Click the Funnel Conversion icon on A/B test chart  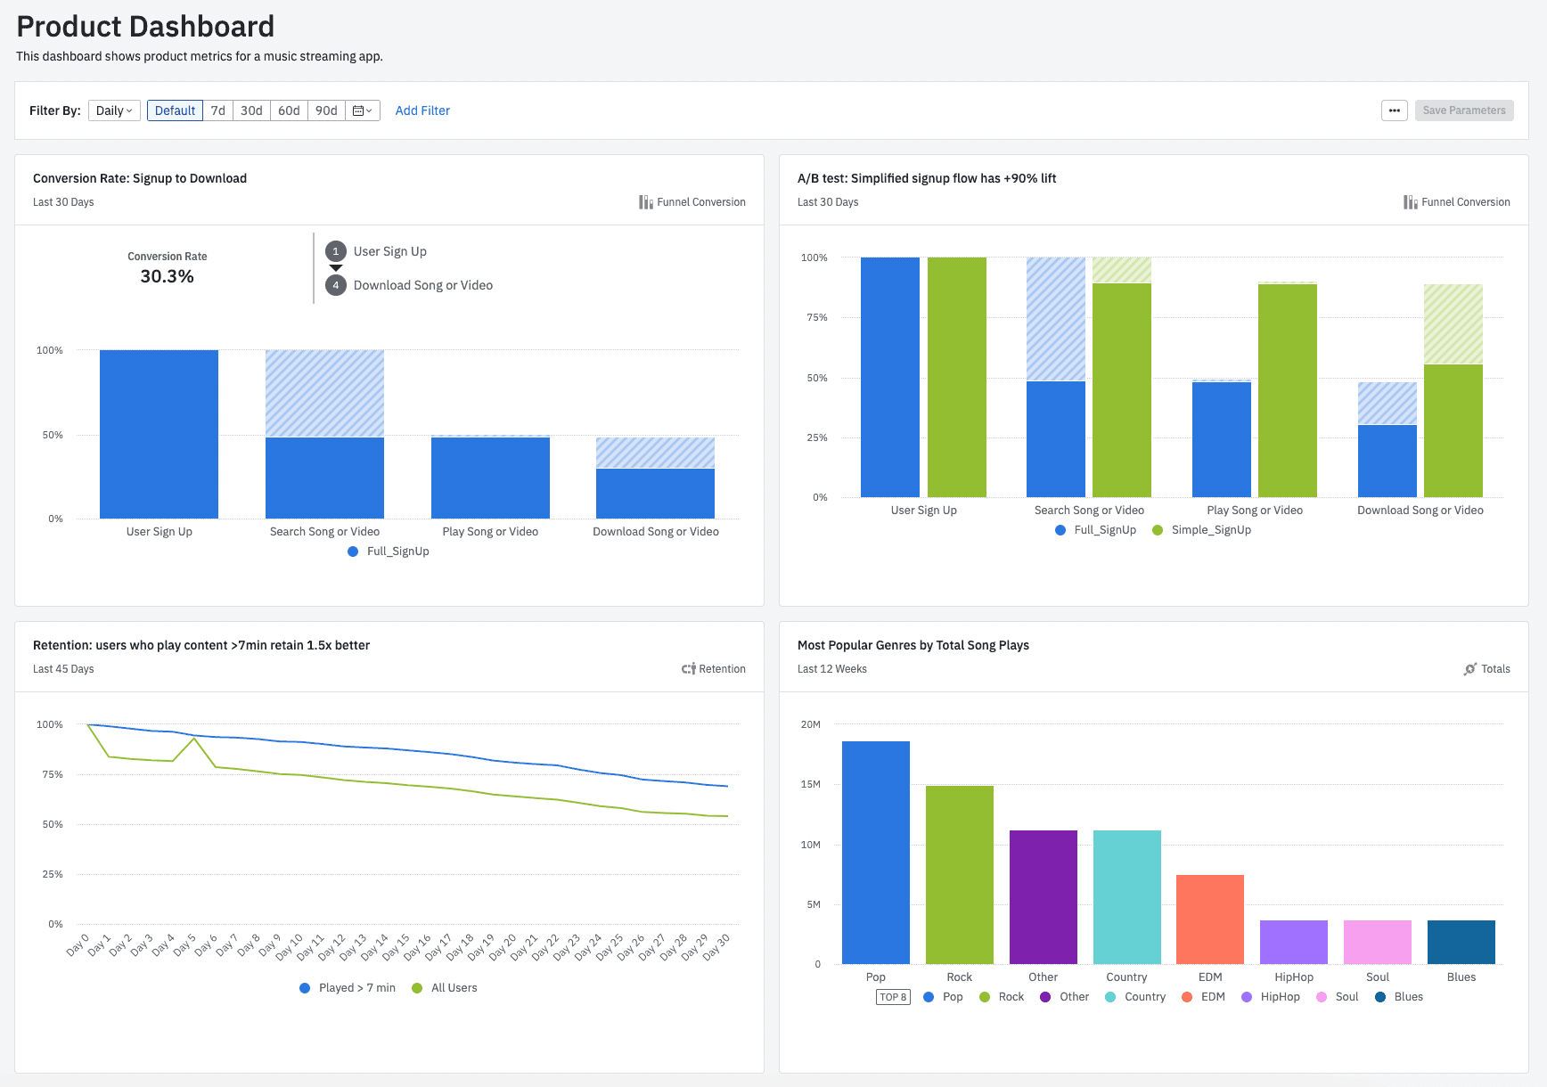[1410, 201]
